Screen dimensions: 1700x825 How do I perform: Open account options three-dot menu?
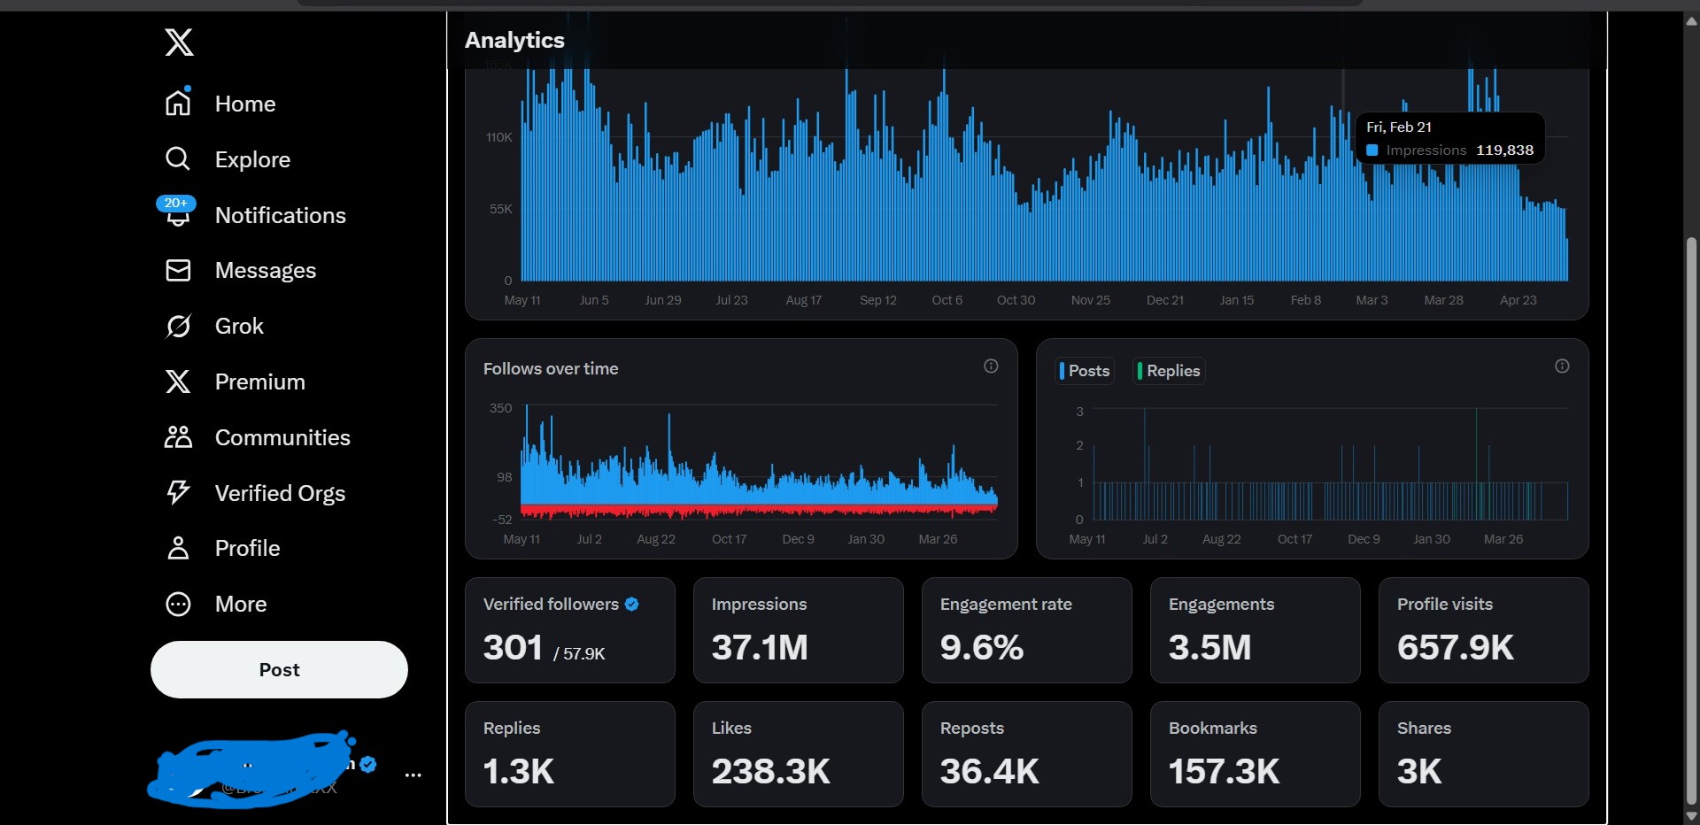pos(413,775)
